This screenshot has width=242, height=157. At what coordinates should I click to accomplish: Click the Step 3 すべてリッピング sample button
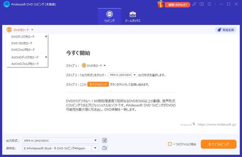coord(98,84)
